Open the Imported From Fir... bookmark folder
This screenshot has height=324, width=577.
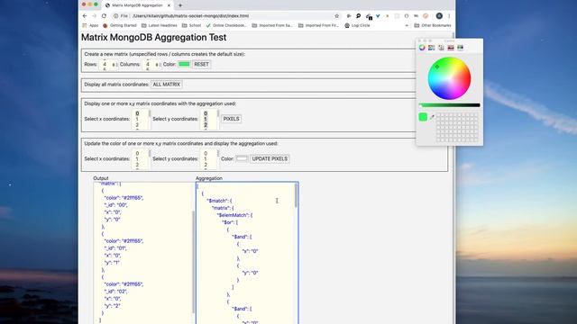(x=318, y=25)
